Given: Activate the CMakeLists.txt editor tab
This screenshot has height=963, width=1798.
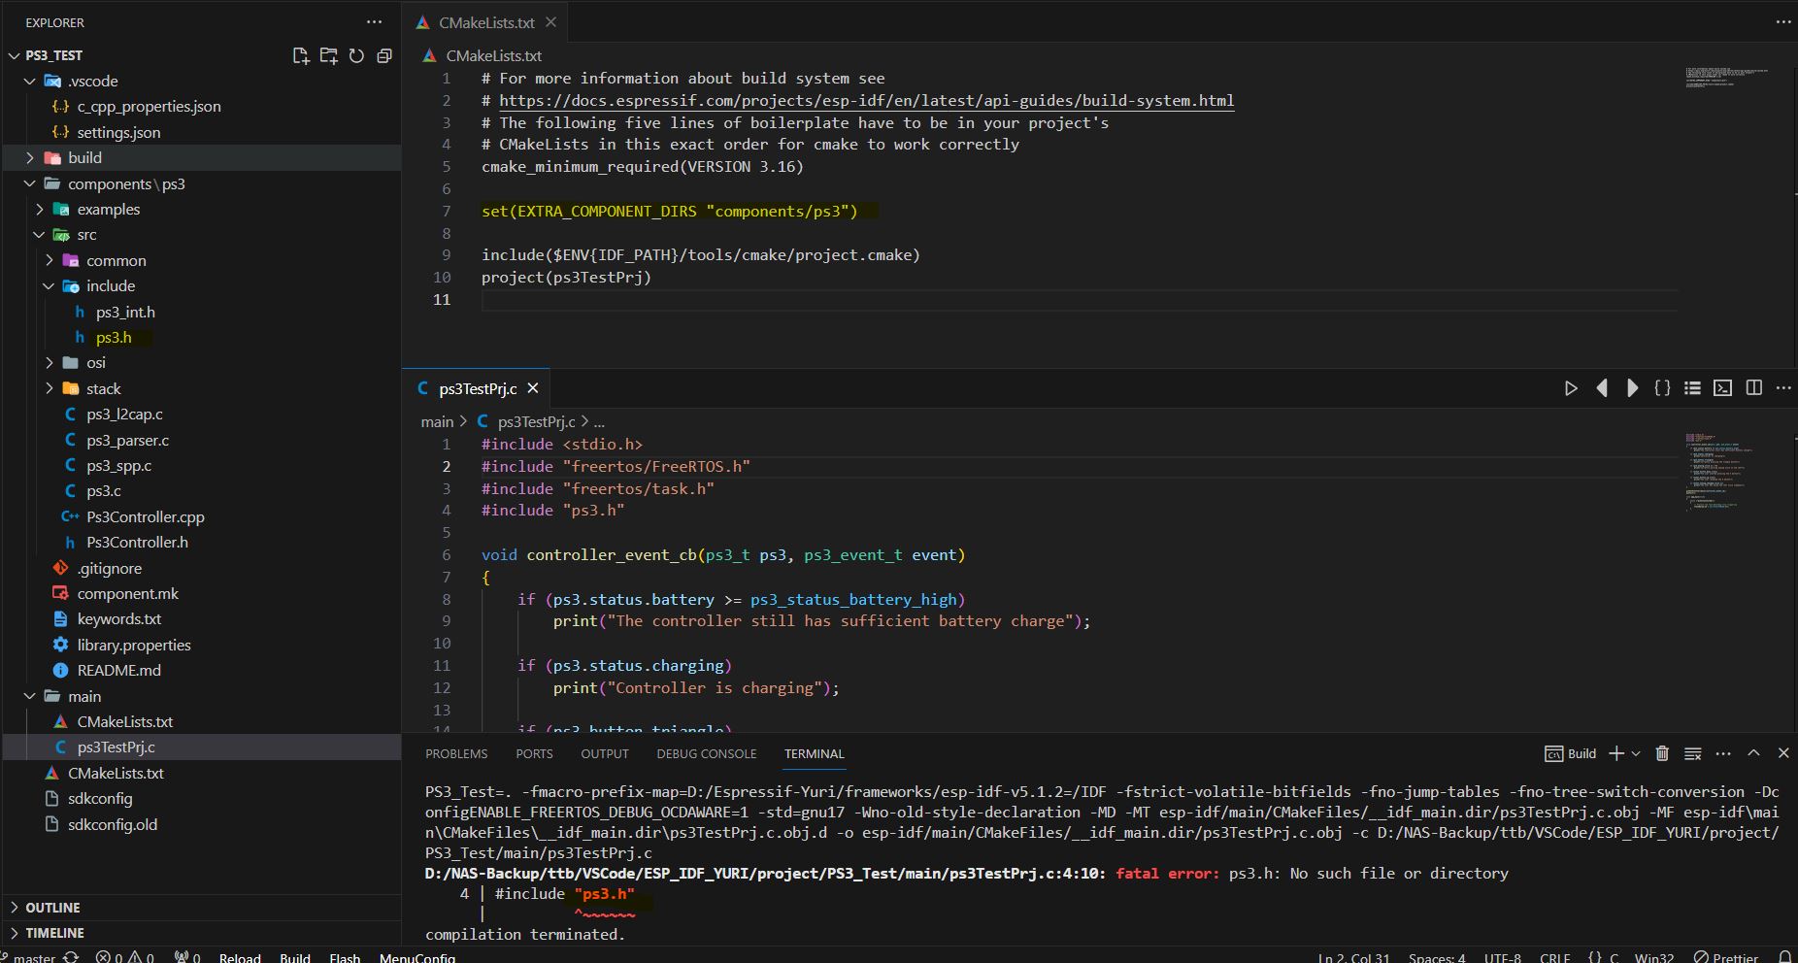Looking at the screenshot, I should click(x=486, y=21).
